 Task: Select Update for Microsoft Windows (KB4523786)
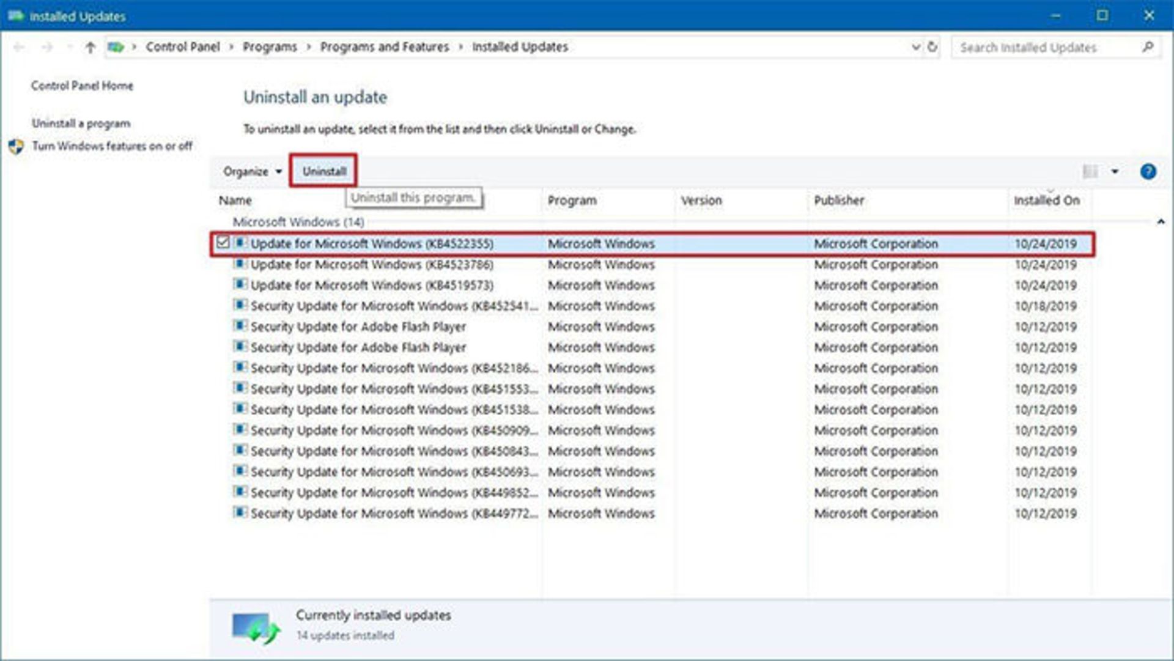652,264
